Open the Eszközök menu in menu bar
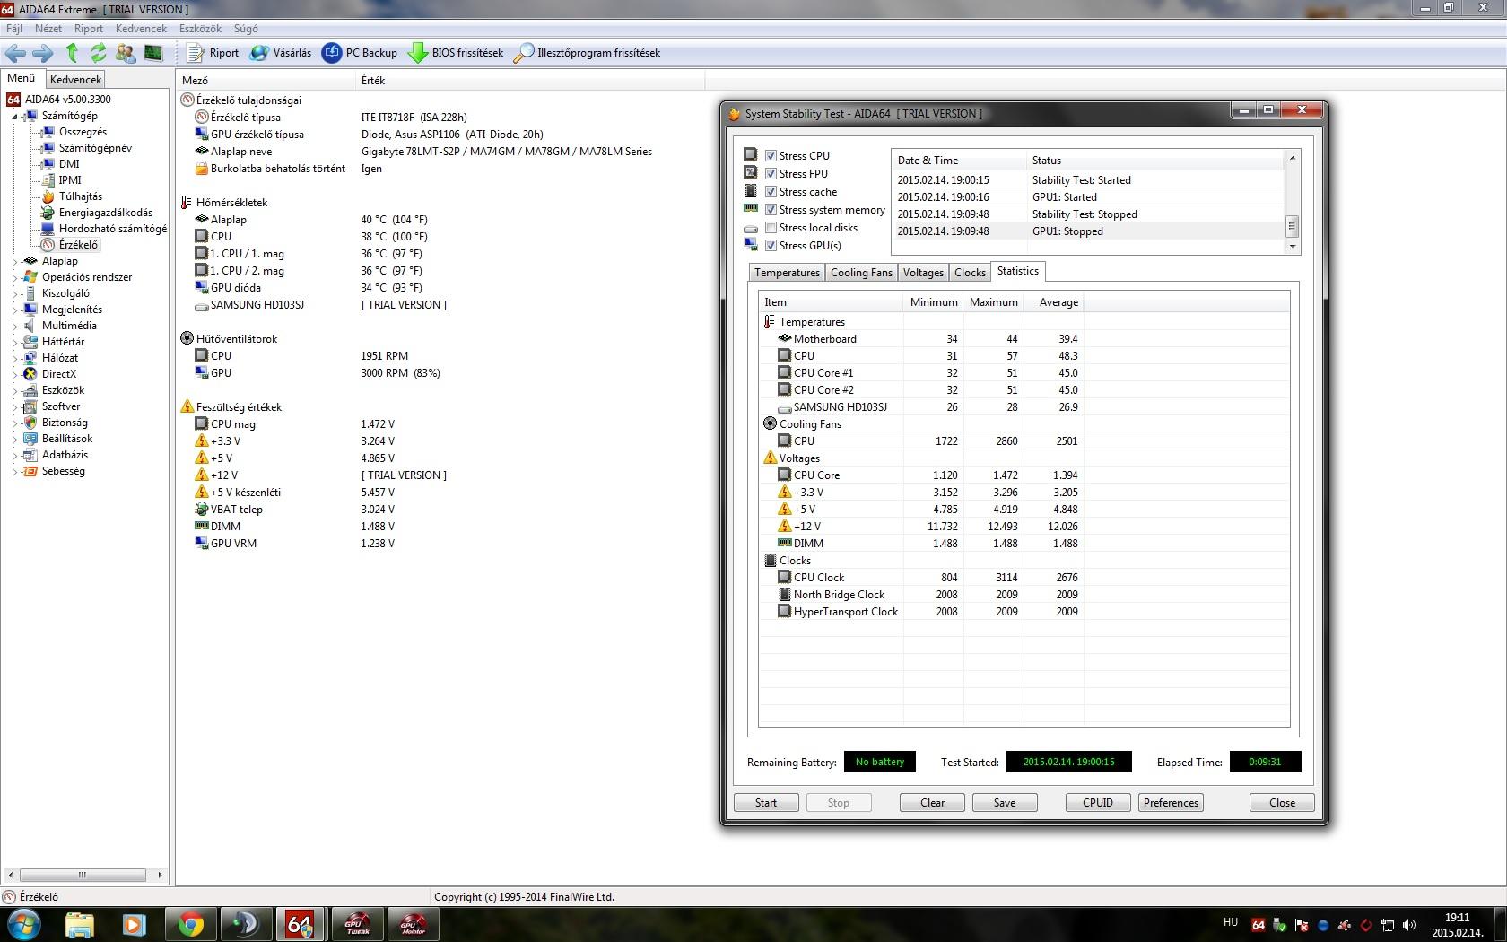This screenshot has width=1507, height=942. pos(199,29)
